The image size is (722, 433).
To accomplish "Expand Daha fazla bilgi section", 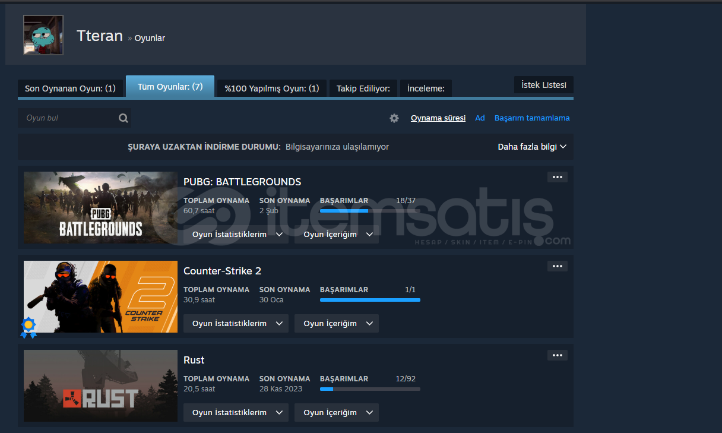I will coord(531,147).
